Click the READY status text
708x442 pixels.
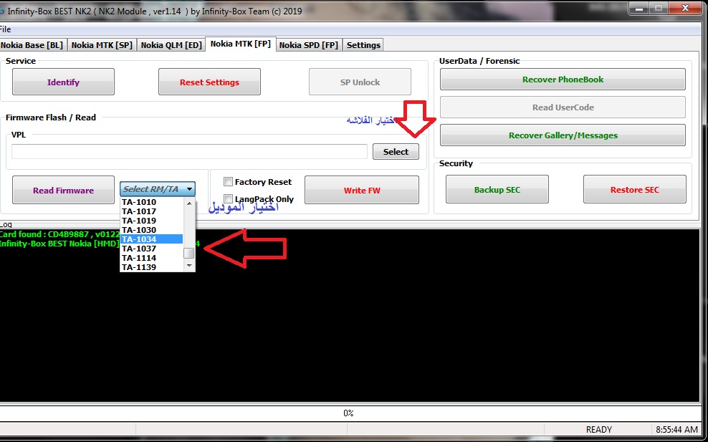point(599,429)
